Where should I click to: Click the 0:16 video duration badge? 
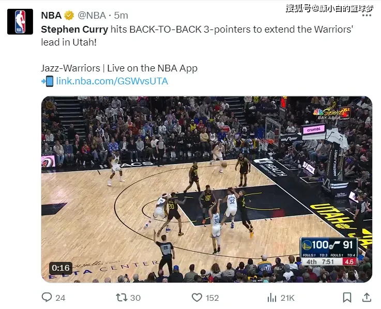(61, 268)
